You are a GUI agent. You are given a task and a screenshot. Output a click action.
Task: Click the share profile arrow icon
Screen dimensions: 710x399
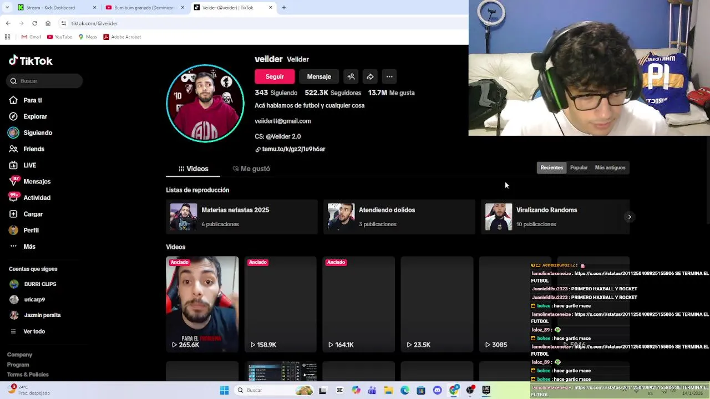[x=370, y=76]
